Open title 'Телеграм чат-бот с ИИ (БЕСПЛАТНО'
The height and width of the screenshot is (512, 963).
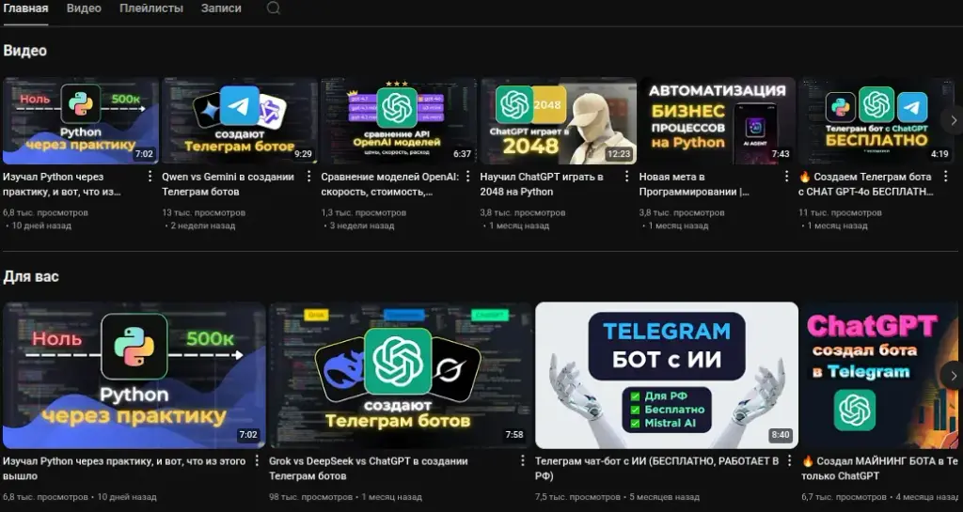tap(657, 469)
